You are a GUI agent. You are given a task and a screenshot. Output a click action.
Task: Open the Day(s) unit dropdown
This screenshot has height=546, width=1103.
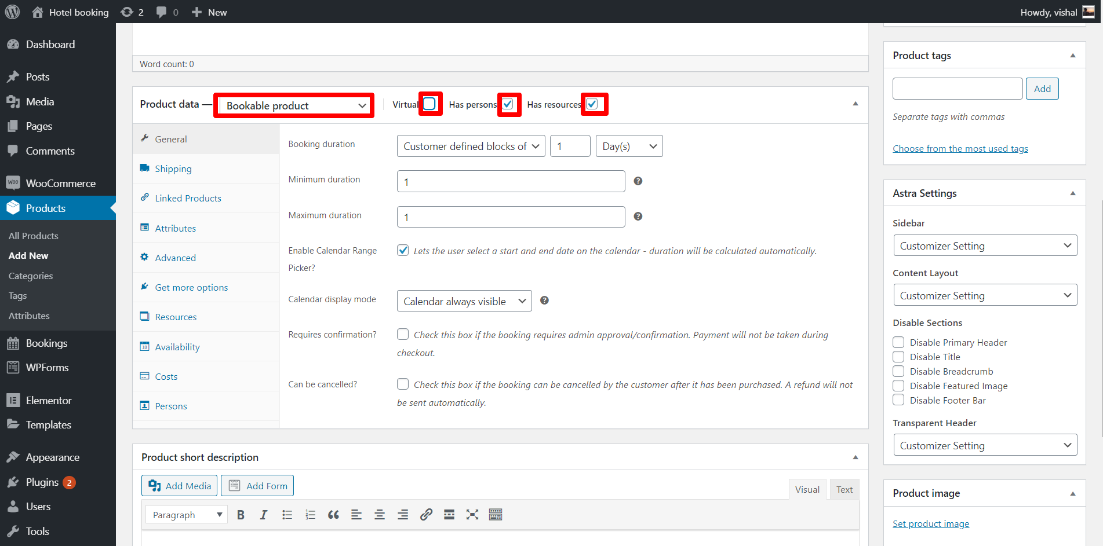[629, 146]
